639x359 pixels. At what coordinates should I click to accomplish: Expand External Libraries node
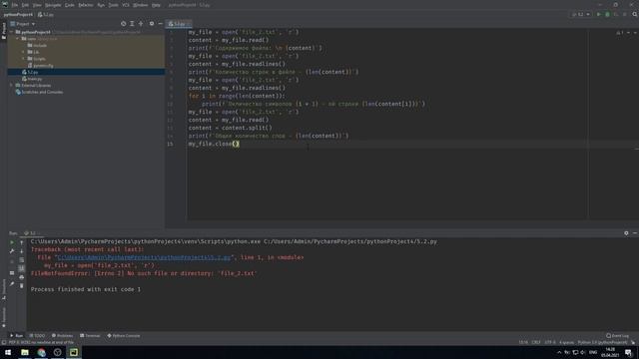(11, 86)
